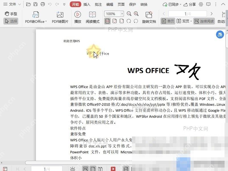Open the three-dot more options menu
This screenshot has width=228, height=171.
pos(216,4)
